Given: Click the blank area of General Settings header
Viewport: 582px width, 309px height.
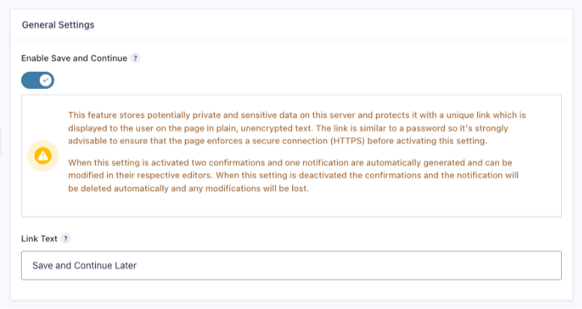Looking at the screenshot, I should (334, 25).
